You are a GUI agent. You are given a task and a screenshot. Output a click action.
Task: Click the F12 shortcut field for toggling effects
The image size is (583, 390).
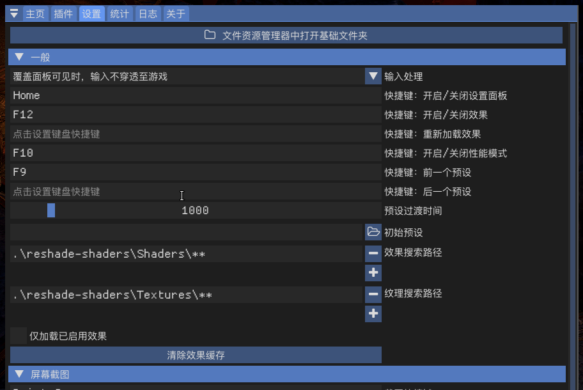tap(196, 114)
